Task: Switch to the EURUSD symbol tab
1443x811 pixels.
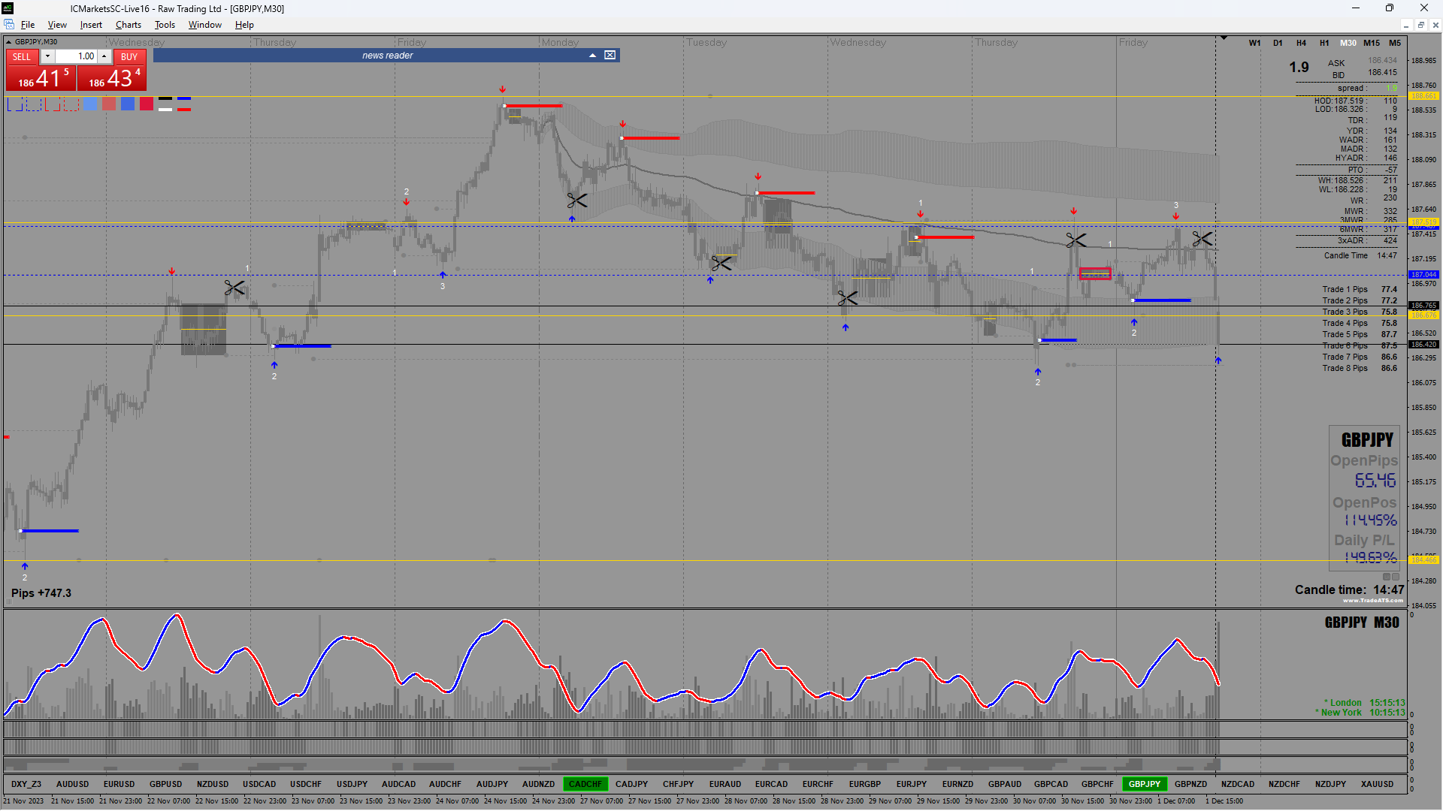Action: 119,784
